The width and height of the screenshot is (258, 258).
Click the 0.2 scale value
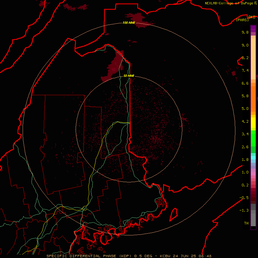tap(245, 185)
